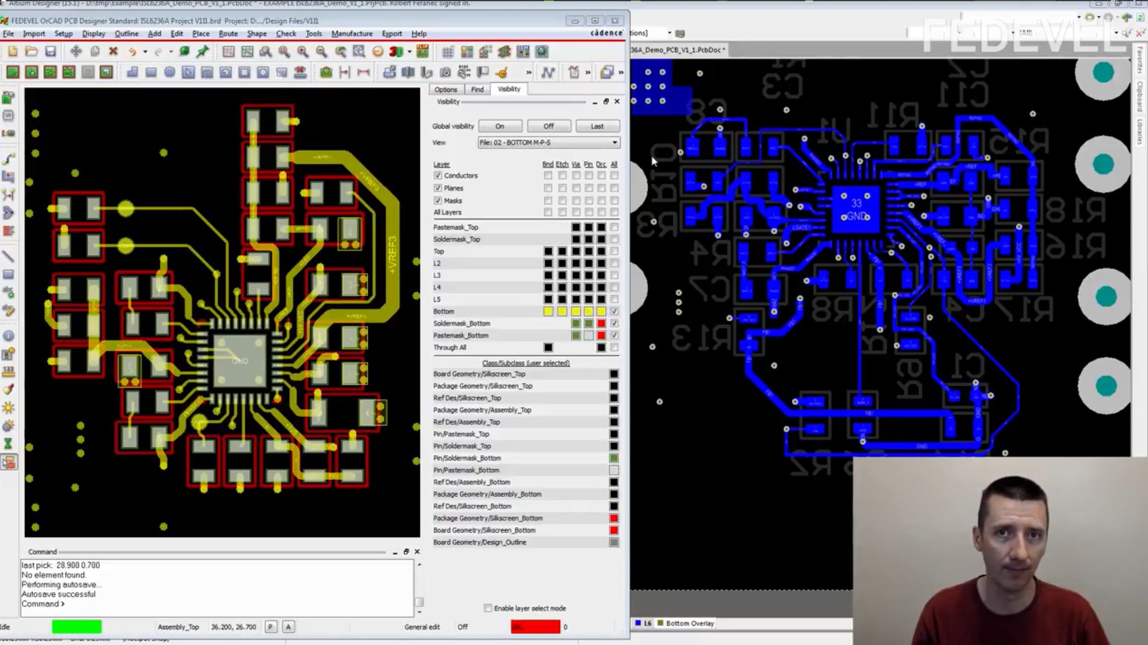Enable layer select mode checkbox
The width and height of the screenshot is (1148, 645).
pyautogui.click(x=488, y=608)
